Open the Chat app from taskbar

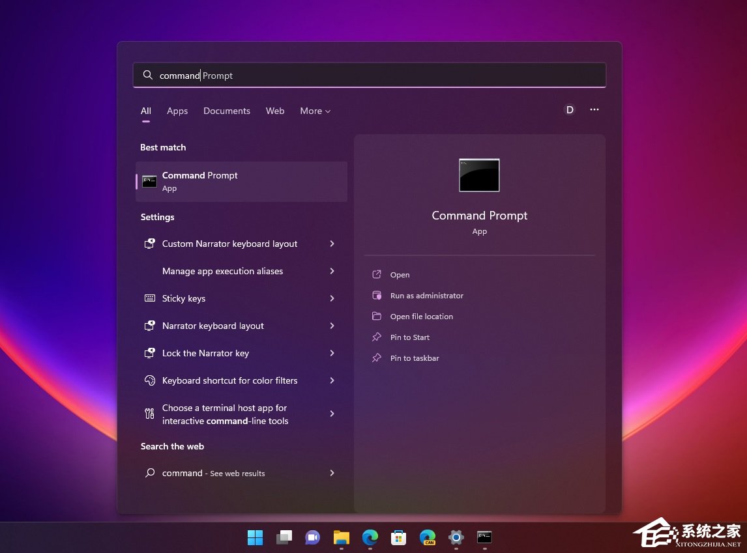312,537
